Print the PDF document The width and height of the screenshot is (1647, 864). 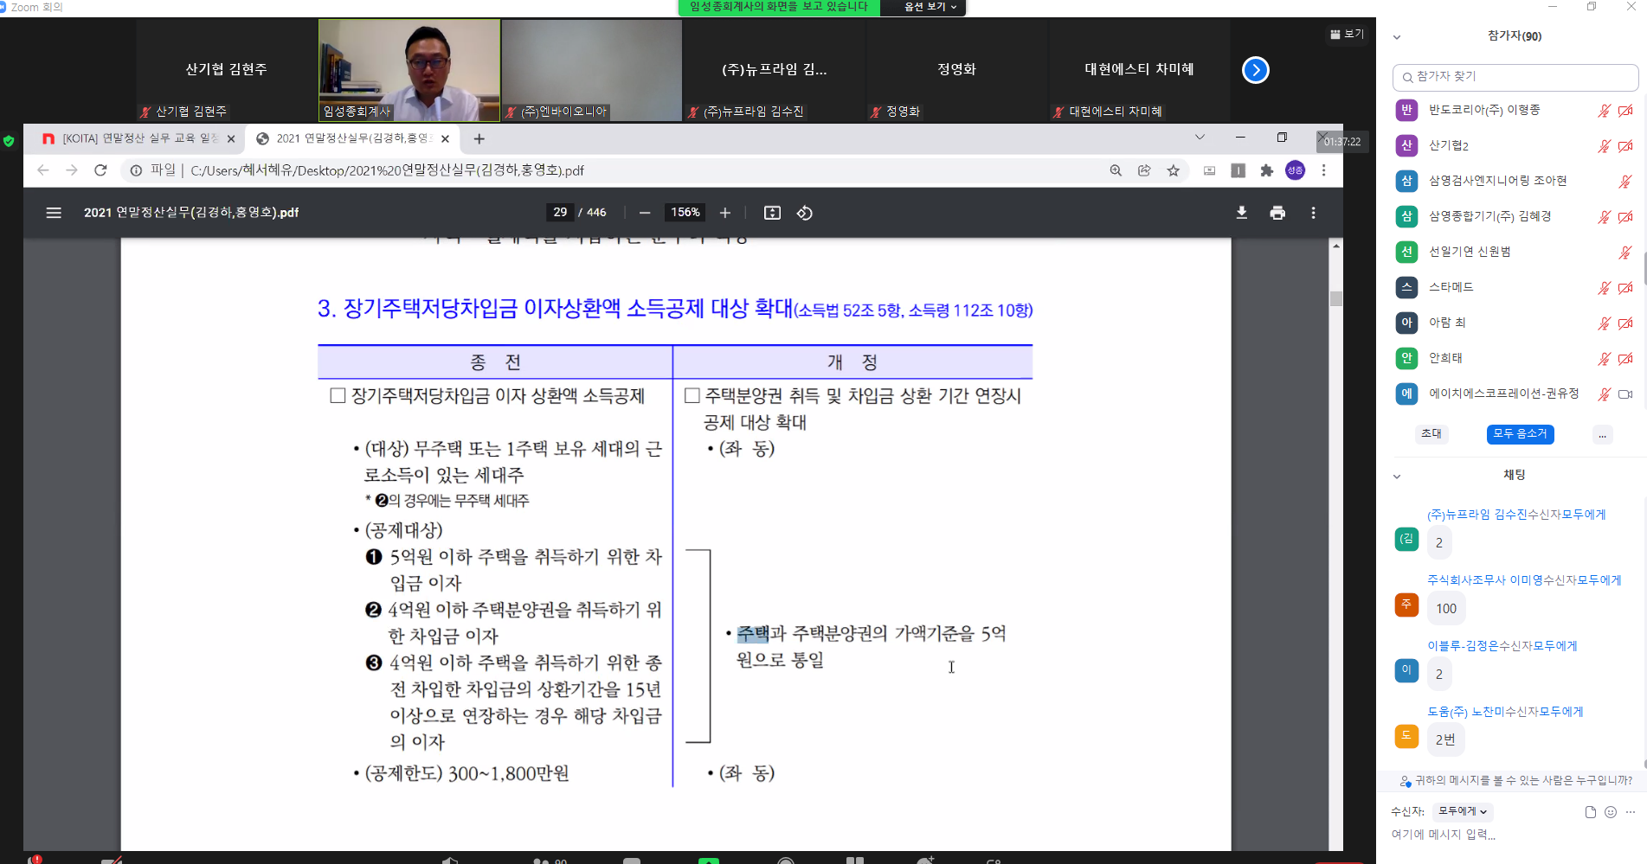coord(1277,213)
